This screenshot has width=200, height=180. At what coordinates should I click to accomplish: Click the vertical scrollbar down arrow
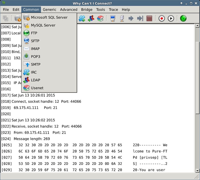point(197,170)
